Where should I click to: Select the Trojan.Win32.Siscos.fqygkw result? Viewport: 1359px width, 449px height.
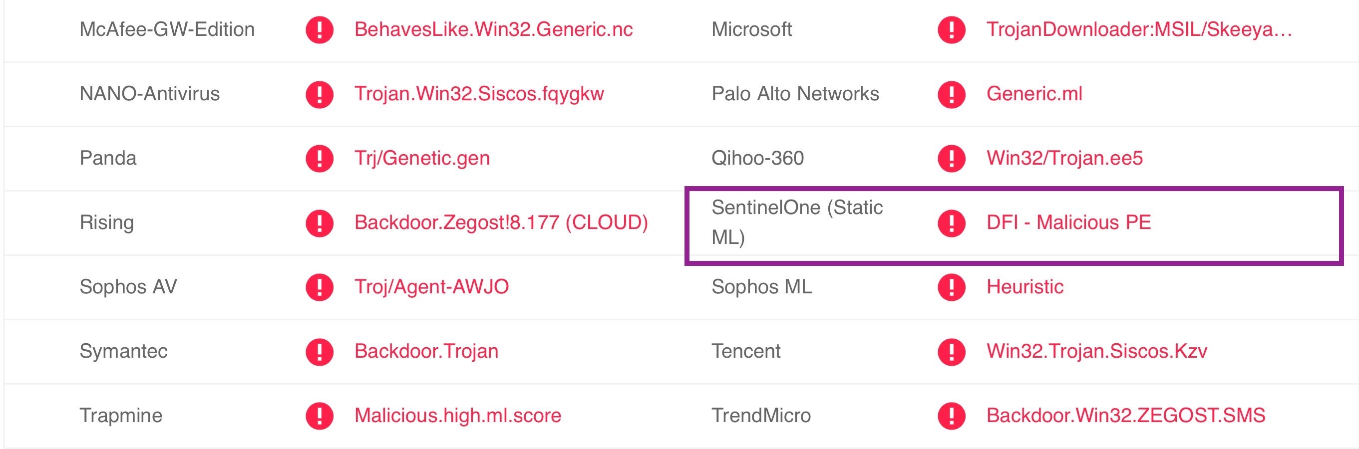pyautogui.click(x=479, y=94)
